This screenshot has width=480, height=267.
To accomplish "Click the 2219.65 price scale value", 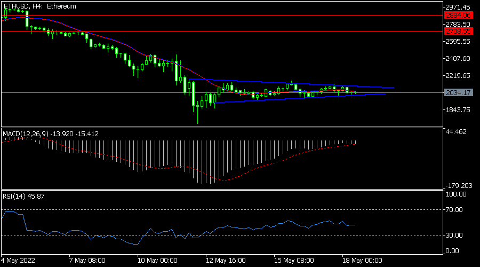I will pyautogui.click(x=458, y=76).
